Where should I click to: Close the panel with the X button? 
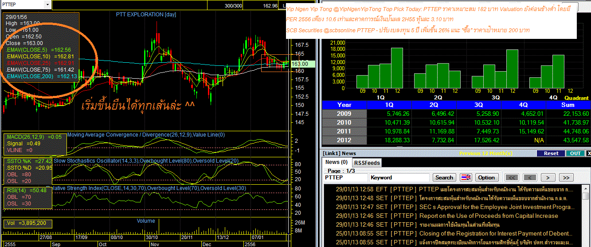point(588,153)
